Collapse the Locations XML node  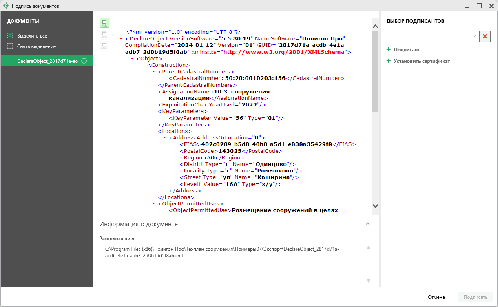(154, 131)
